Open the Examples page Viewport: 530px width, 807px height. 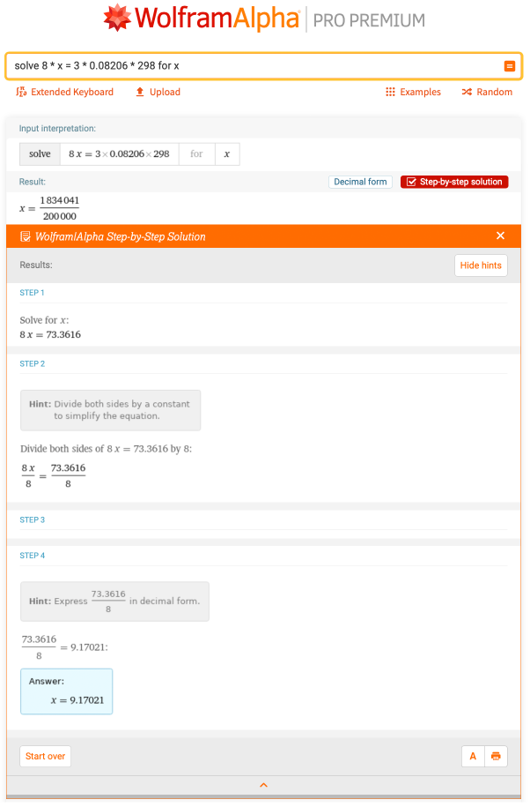pyautogui.click(x=414, y=92)
